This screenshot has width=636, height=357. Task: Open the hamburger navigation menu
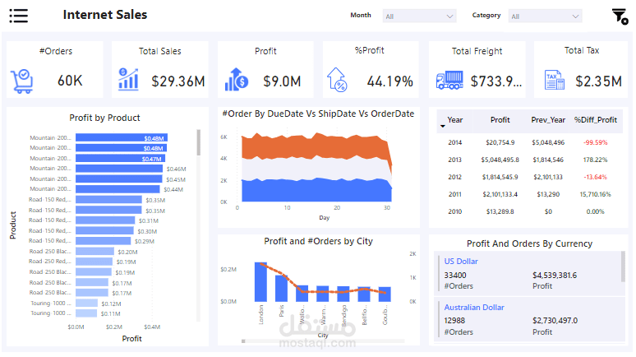coord(19,16)
